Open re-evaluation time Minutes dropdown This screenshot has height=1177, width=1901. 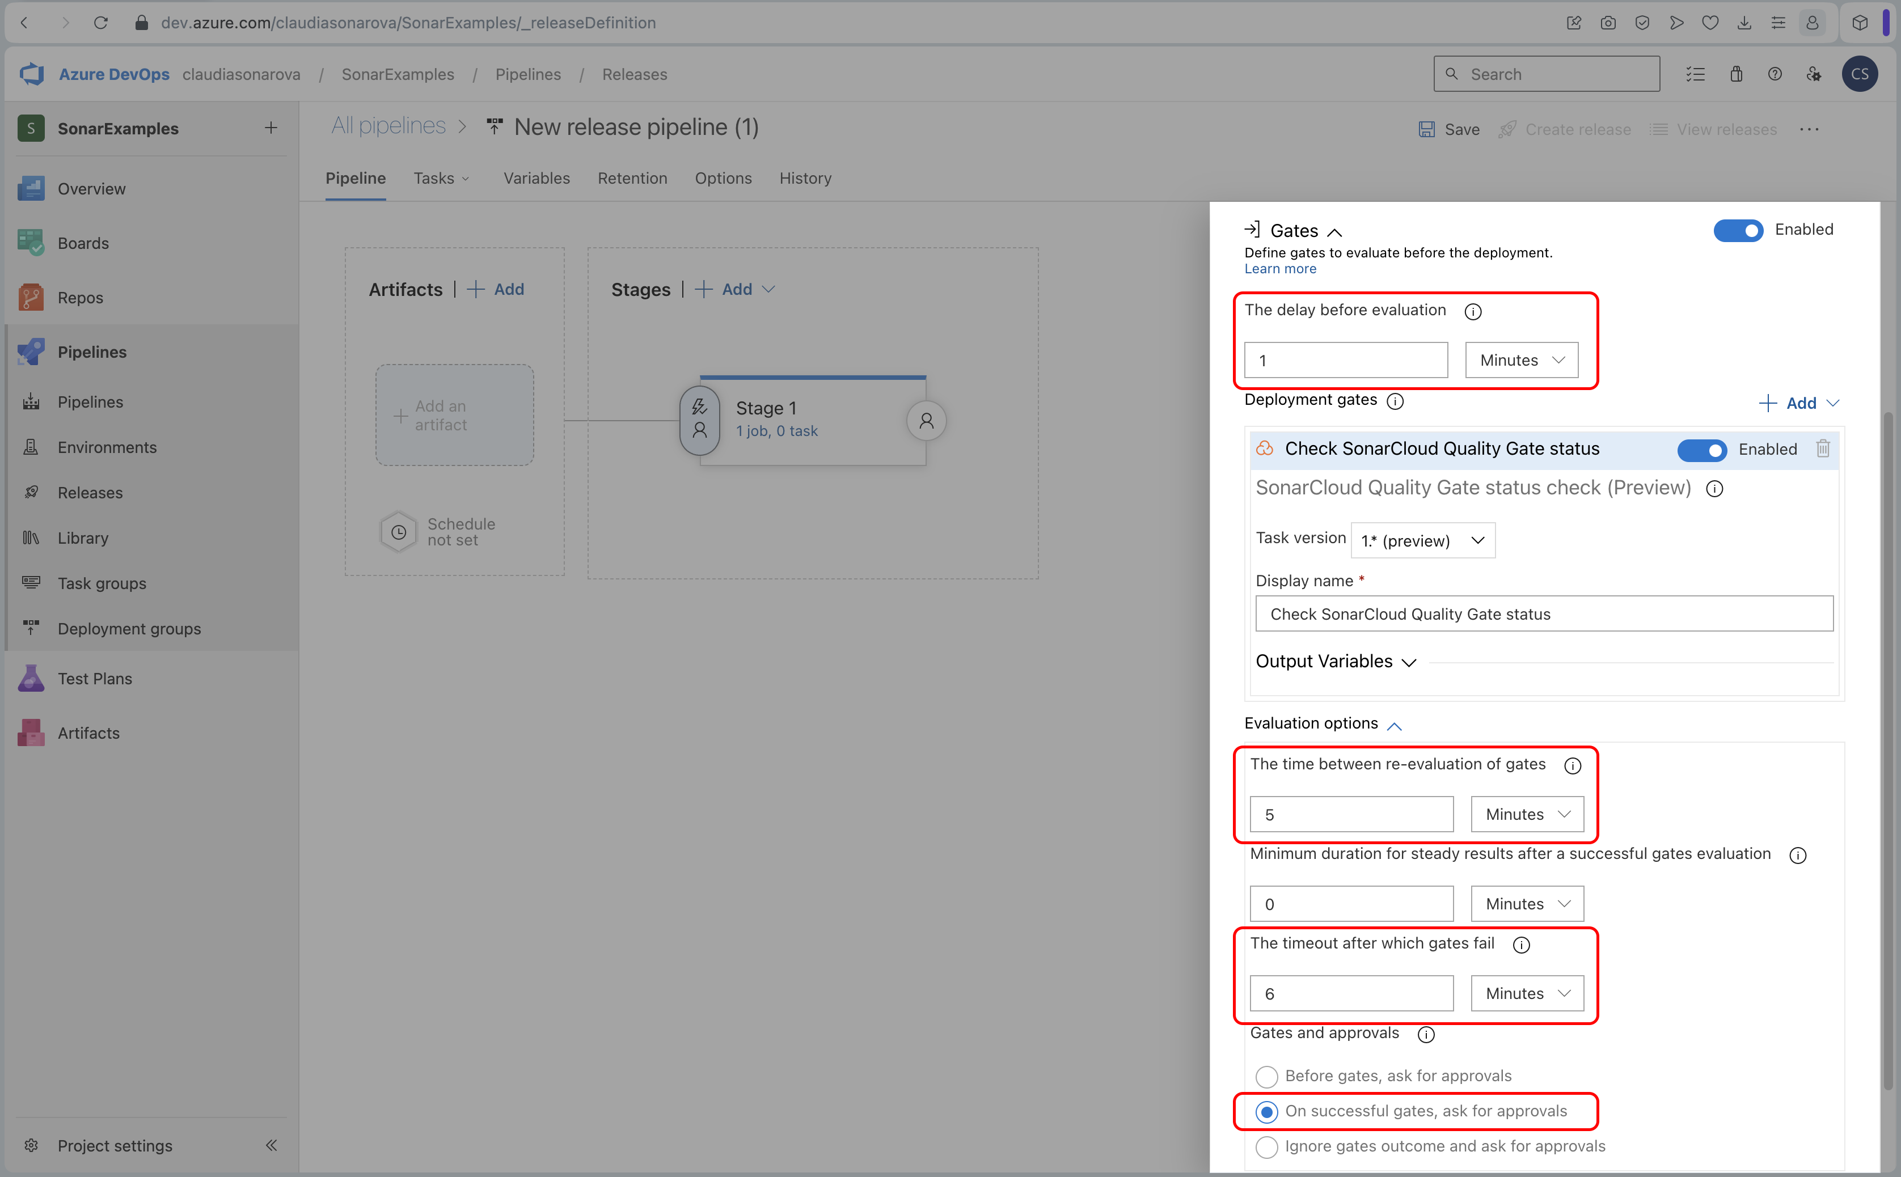pos(1527,814)
